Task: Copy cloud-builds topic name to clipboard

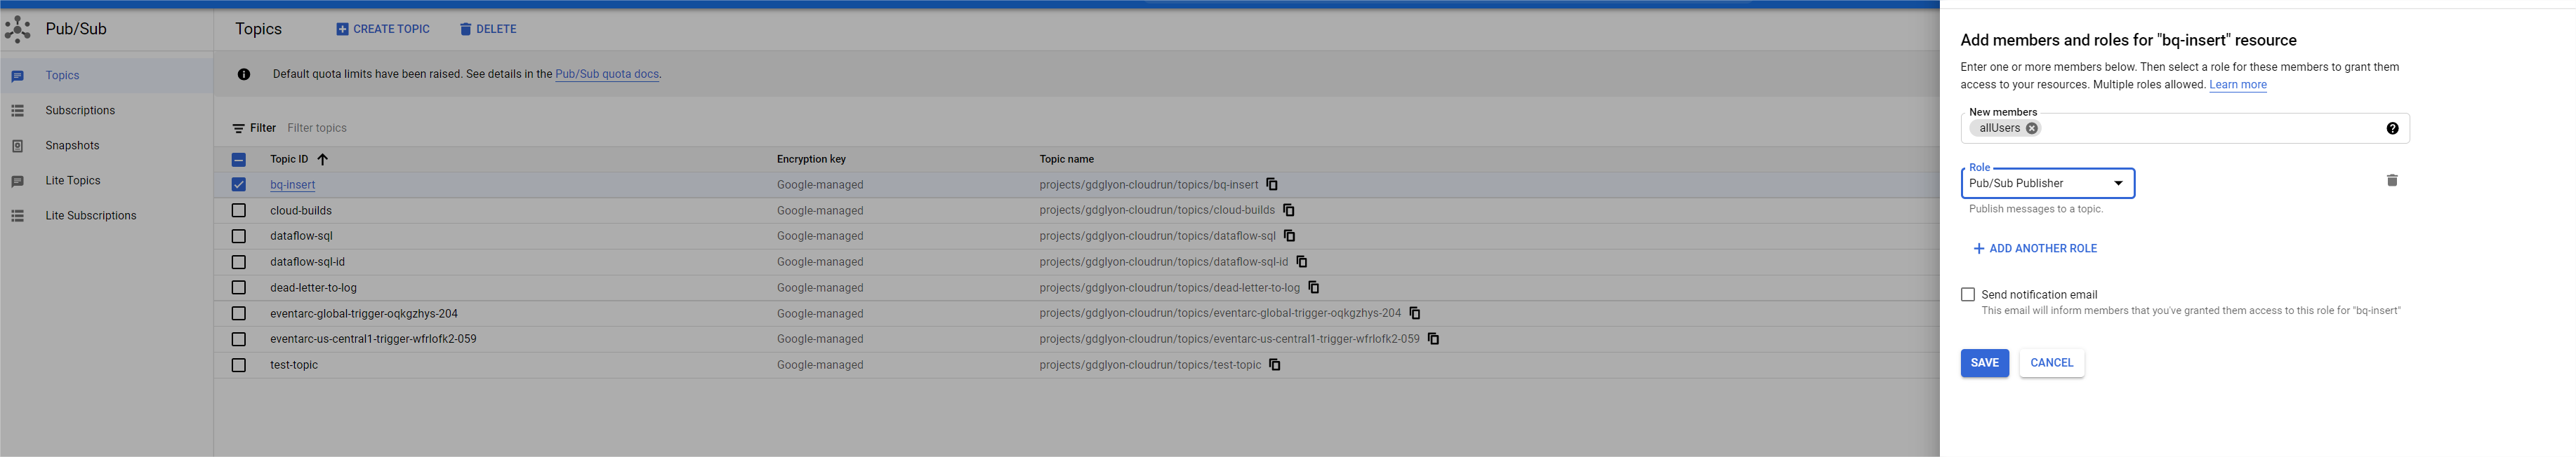Action: coord(1289,210)
